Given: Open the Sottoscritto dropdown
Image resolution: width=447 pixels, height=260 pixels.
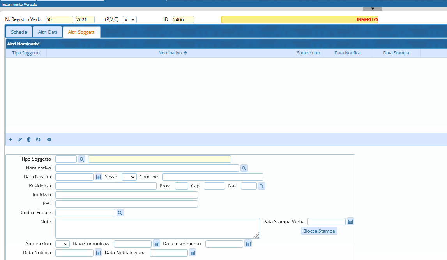Looking at the screenshot, I should coord(62,244).
